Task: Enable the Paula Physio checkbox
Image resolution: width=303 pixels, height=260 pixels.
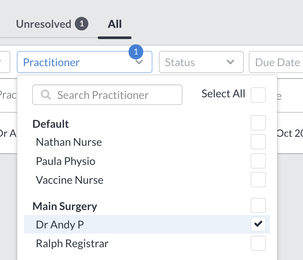Action: coord(258,161)
